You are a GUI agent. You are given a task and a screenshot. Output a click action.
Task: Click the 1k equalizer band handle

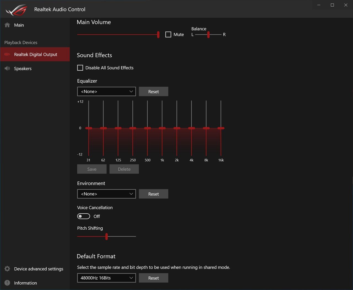click(162, 128)
